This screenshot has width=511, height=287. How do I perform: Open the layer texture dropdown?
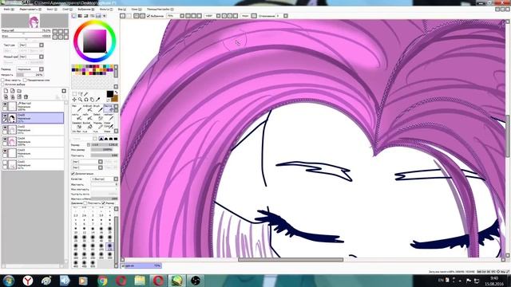(42, 45)
